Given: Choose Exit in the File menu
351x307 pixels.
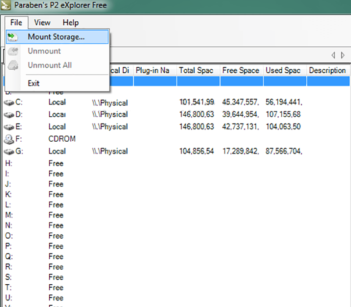Looking at the screenshot, I should 34,83.
